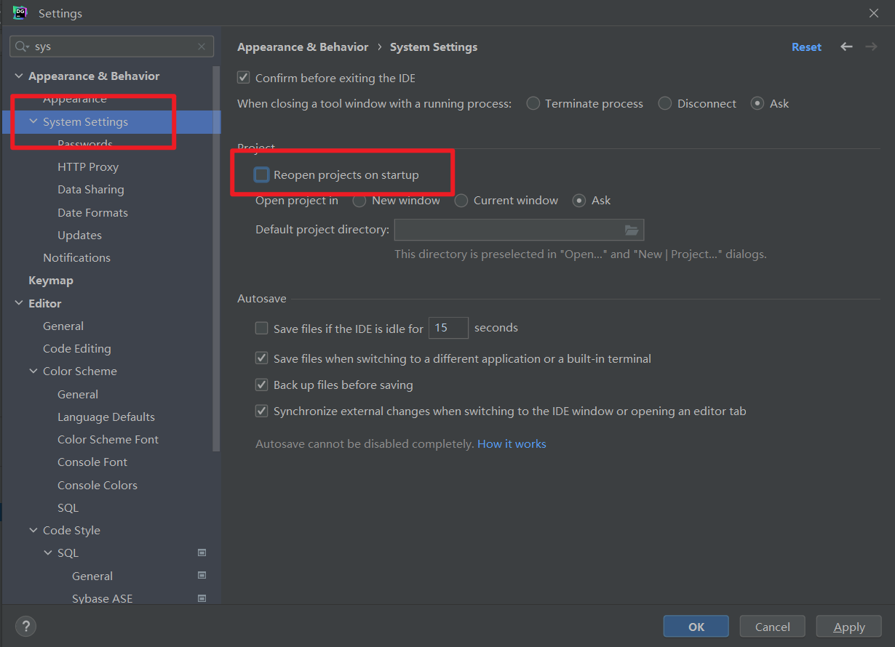Open the Keymap settings page
895x647 pixels.
tap(51, 281)
